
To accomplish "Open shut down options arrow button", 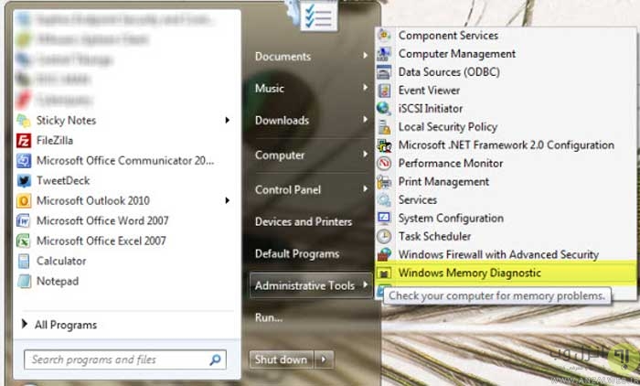I will click(324, 359).
